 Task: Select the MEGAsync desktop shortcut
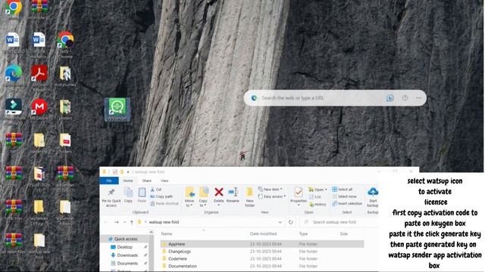pyautogui.click(x=39, y=110)
